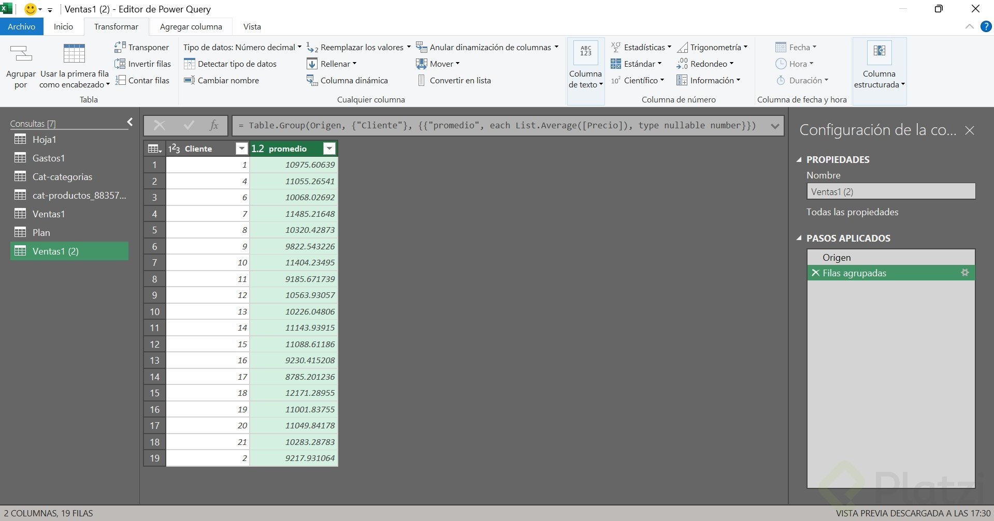Screen dimensions: 994x521
Task: Collapse the PROPIEDADES section
Action: point(799,160)
